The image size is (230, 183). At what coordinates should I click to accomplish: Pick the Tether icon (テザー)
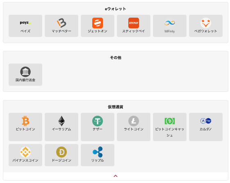[x=98, y=121]
